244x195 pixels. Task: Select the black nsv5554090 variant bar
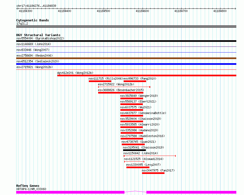[x=126, y=41]
